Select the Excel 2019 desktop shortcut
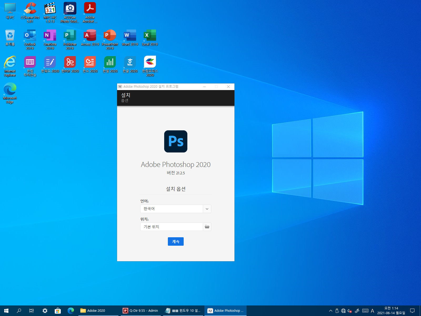The image size is (421, 316). pyautogui.click(x=150, y=38)
